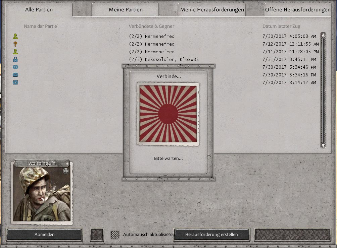
Task: Click the green soldier icon in third row
Action: 15,52
